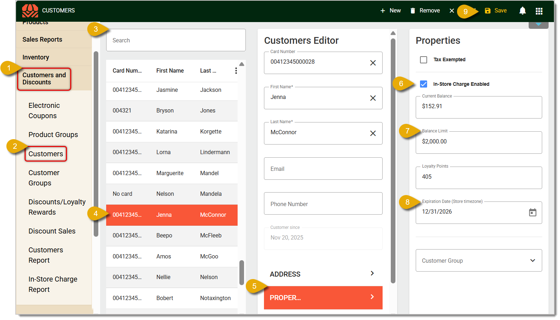Click the sidebar vertical scrollbar
Screen dimensions: 560x320
click(96, 144)
